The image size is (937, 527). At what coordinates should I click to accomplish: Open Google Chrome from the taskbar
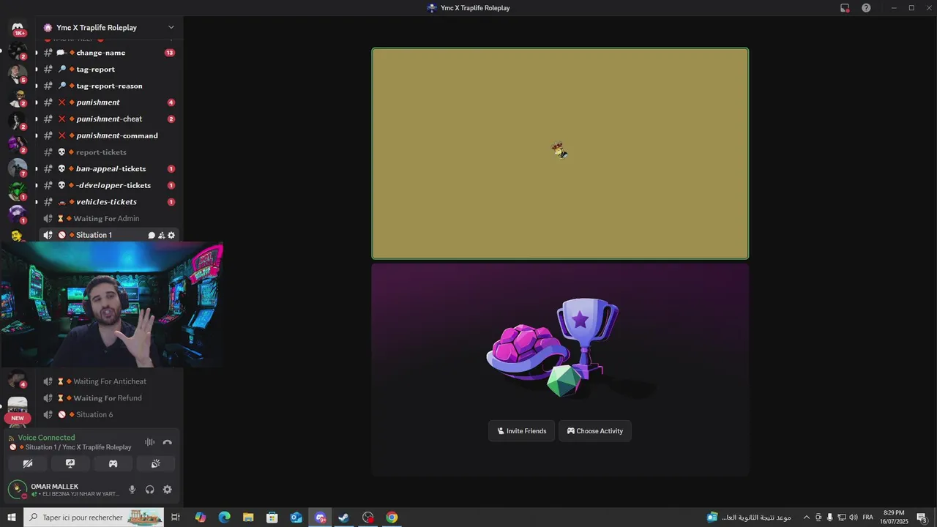click(x=392, y=517)
